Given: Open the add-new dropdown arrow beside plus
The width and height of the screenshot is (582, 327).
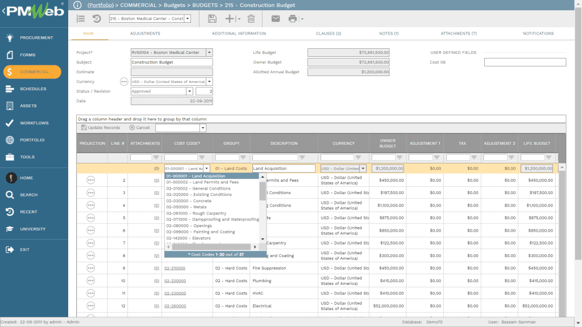Looking at the screenshot, I should [x=239, y=19].
